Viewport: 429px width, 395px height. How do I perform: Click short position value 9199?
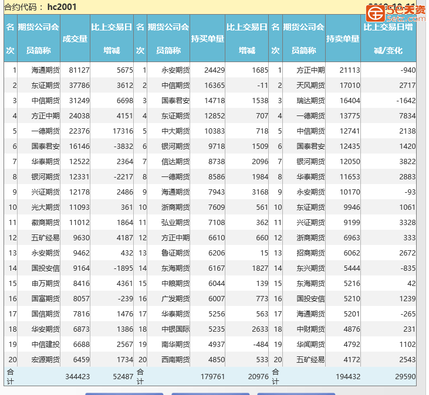tap(352, 223)
